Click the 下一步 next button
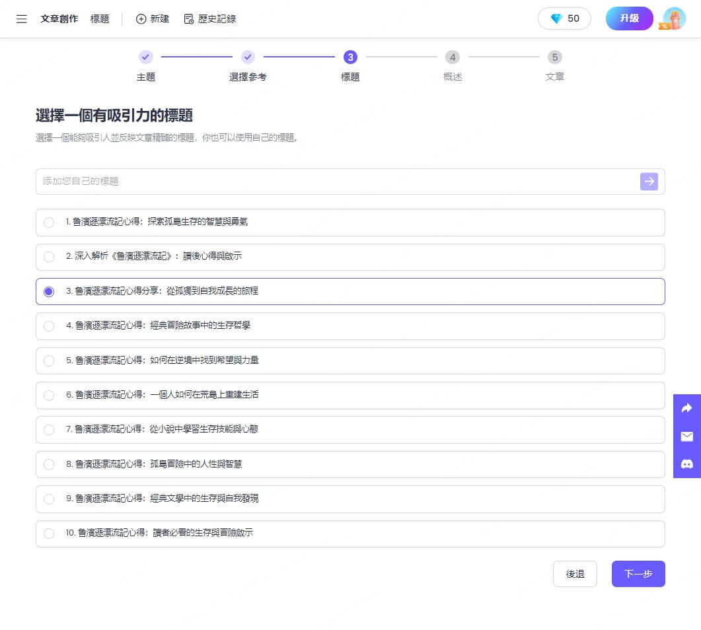Image resolution: width=701 pixels, height=630 pixels. pyautogui.click(x=638, y=574)
